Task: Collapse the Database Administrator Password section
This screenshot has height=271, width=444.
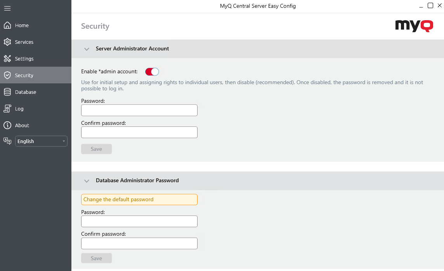Action: pos(87,181)
